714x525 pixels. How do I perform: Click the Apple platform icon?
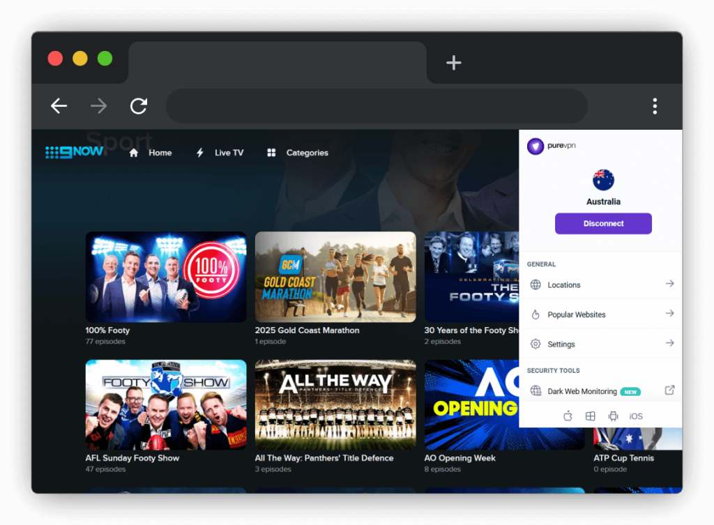pyautogui.click(x=568, y=416)
